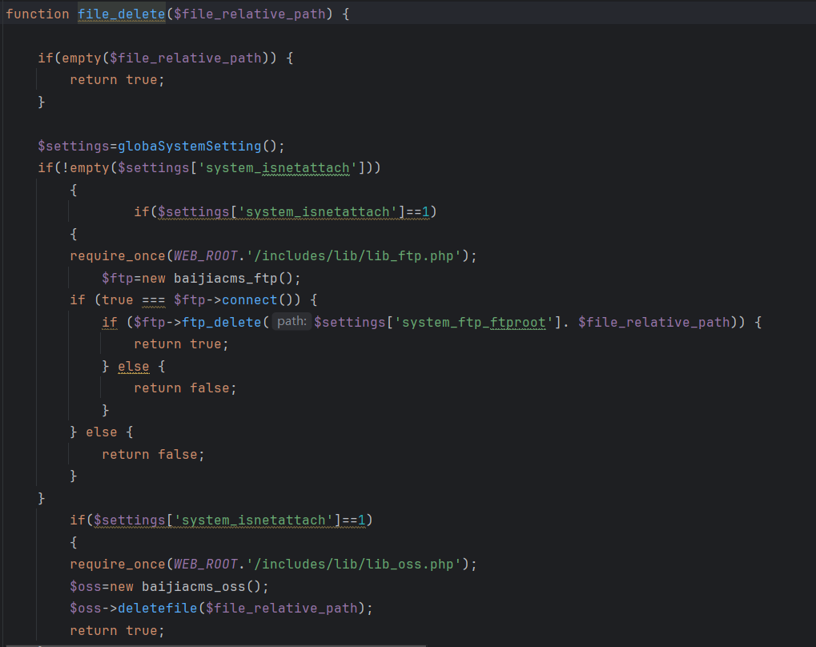Click the $file_relative_path parameter in function signature
Viewport: 816px width, 647px height.
(249, 14)
